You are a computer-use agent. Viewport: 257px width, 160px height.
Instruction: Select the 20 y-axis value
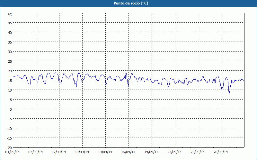click(10, 71)
